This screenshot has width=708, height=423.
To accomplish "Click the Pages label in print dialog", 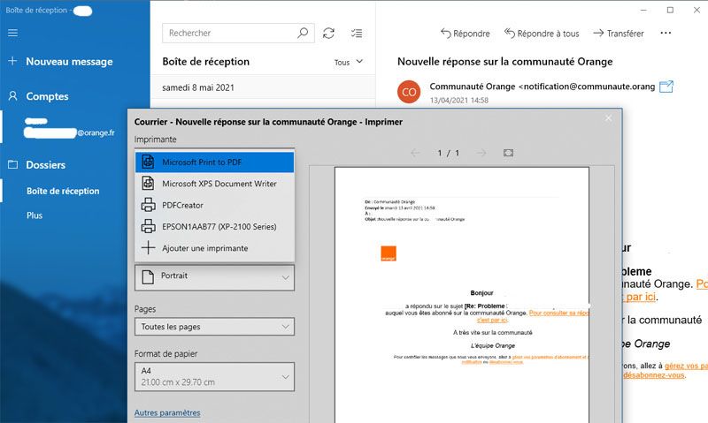I will [x=145, y=309].
